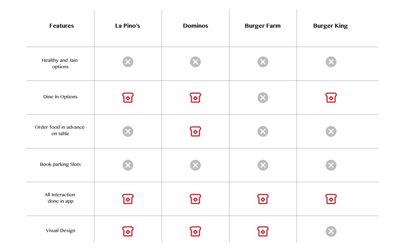
Task: Click Burger Farm Dine In gray X
Action: click(x=263, y=98)
